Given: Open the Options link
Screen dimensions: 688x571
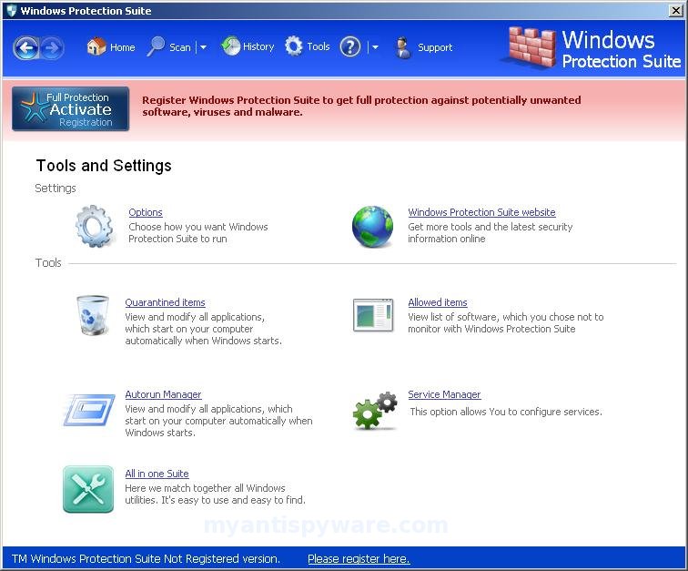Looking at the screenshot, I should coord(146,212).
